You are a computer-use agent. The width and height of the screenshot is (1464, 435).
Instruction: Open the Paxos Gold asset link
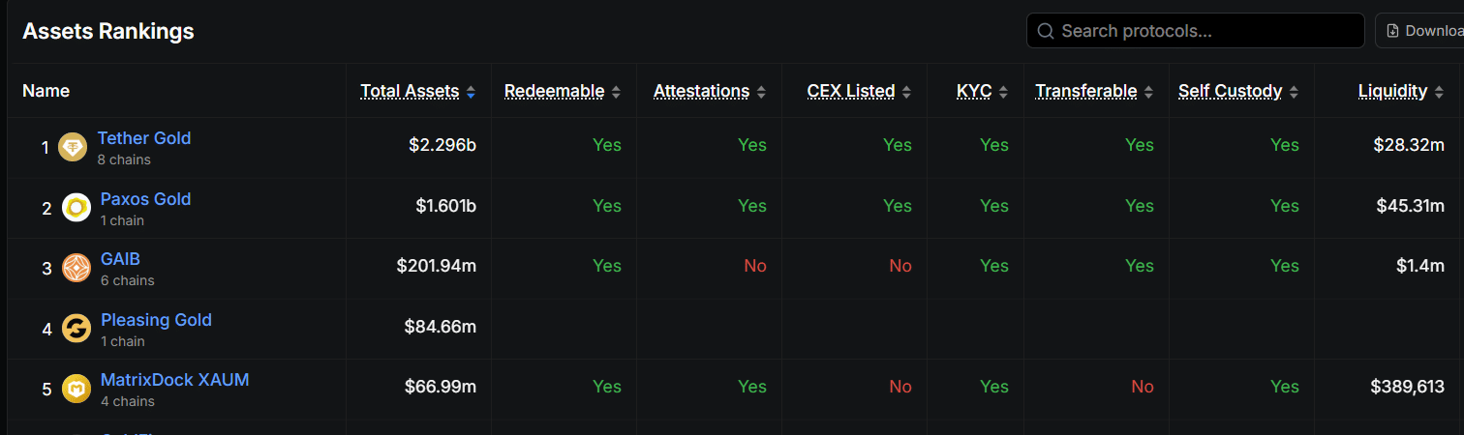[145, 199]
